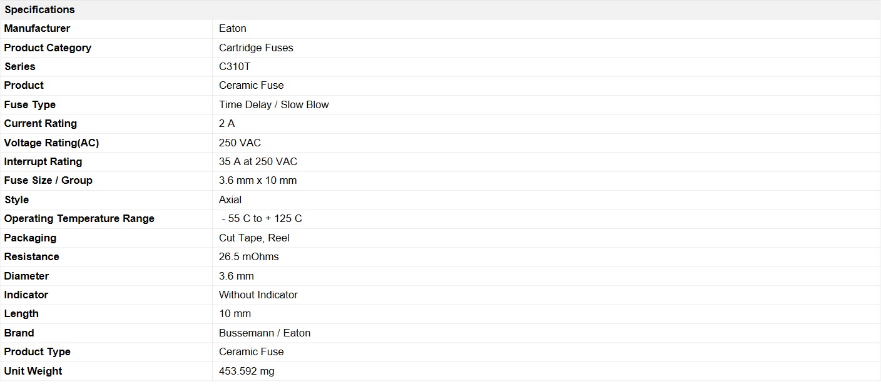The image size is (881, 384).
Task: Click the 453.592 mg value
Action: coord(247,371)
